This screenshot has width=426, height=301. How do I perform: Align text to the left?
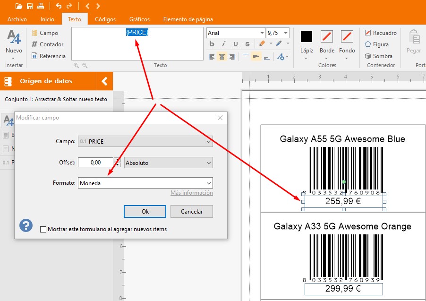[x=212, y=57]
